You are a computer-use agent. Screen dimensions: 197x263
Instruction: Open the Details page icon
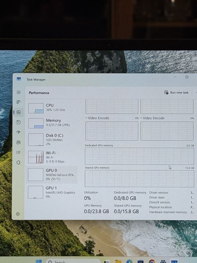tap(18, 152)
